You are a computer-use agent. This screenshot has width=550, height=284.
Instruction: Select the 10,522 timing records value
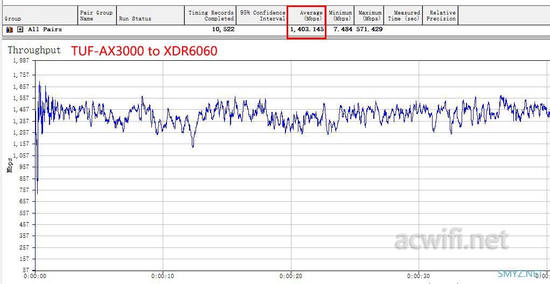point(223,30)
